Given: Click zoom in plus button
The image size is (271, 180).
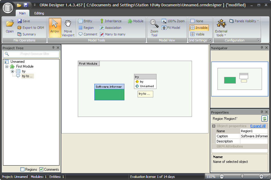Looking at the screenshot, I should point(261,176).
